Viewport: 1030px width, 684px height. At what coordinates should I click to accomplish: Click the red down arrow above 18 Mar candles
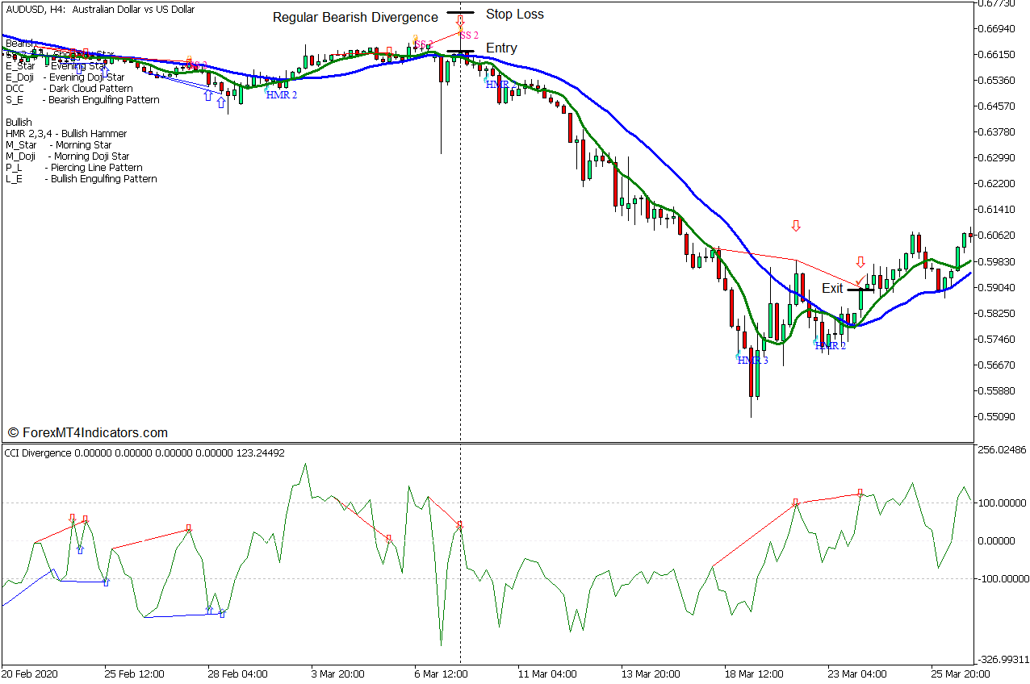pos(796,226)
